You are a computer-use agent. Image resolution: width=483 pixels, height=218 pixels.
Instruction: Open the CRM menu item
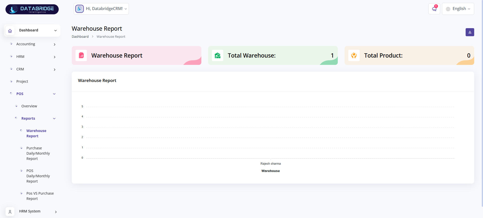pyautogui.click(x=20, y=69)
